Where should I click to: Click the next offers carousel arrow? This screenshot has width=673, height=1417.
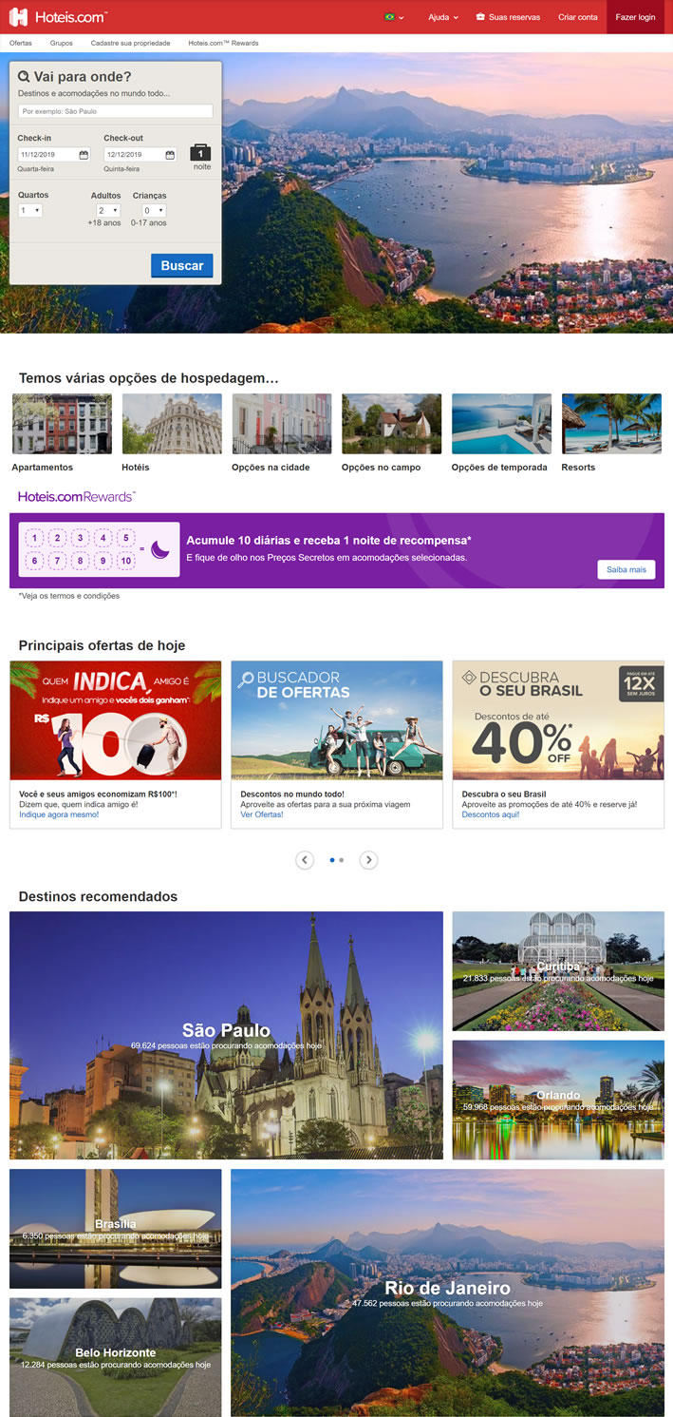[x=368, y=860]
